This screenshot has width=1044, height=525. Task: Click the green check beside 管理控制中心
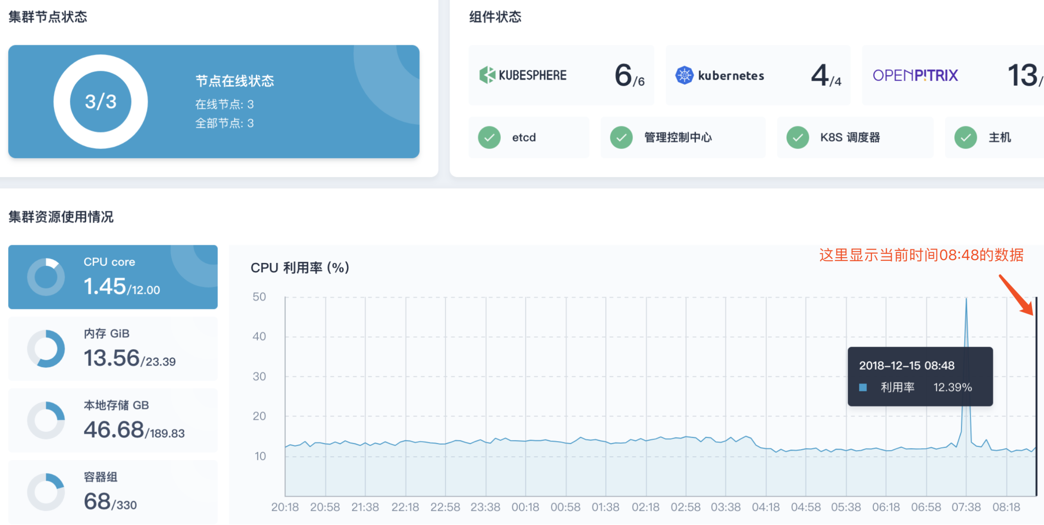(621, 138)
